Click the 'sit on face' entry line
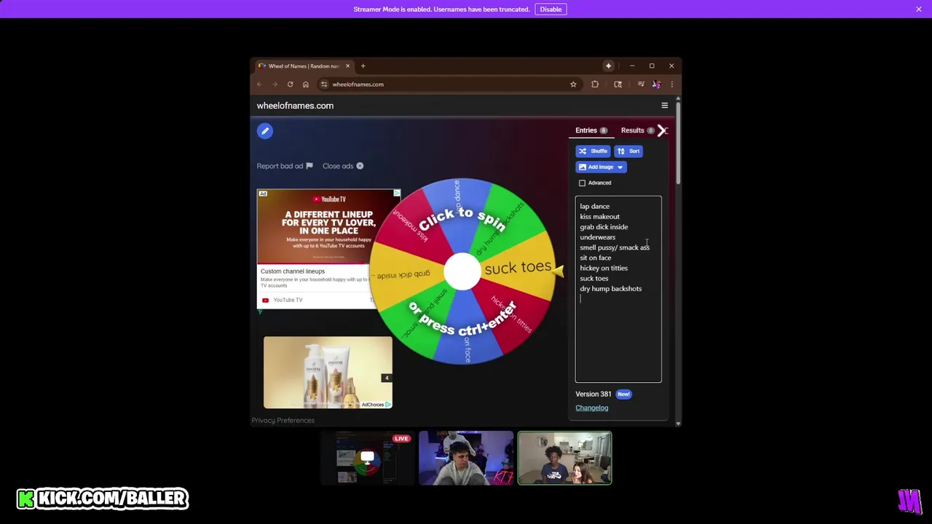932x524 pixels. tap(596, 258)
